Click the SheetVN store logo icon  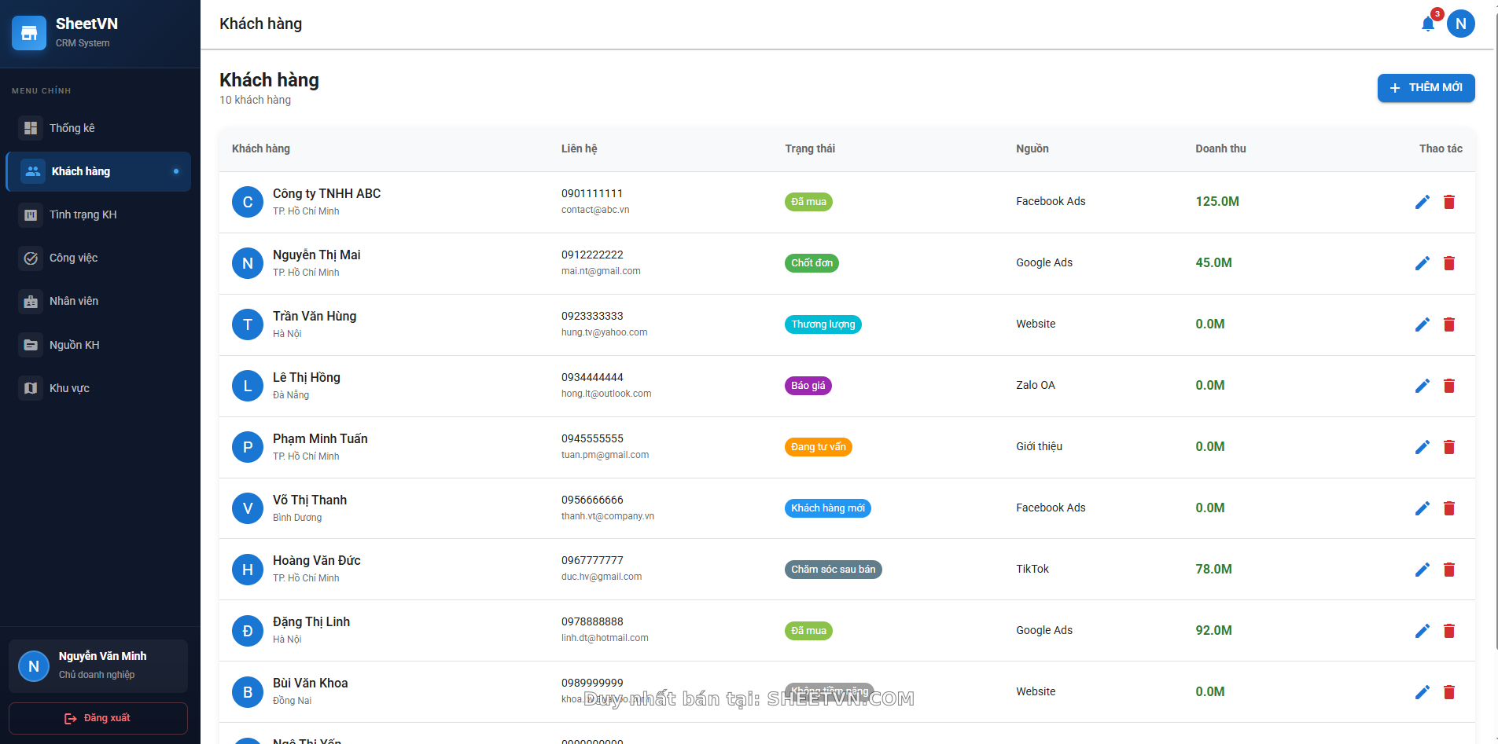[29, 33]
